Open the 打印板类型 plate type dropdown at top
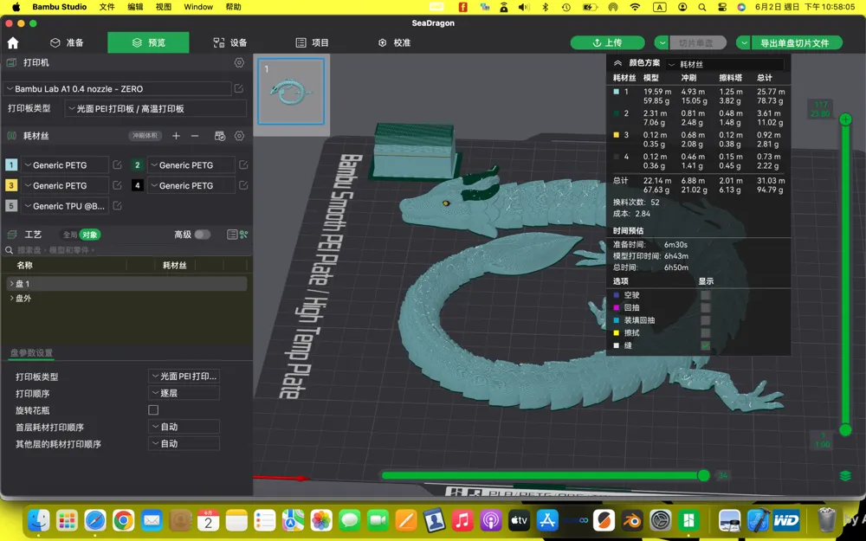The image size is (866, 541). tap(155, 109)
